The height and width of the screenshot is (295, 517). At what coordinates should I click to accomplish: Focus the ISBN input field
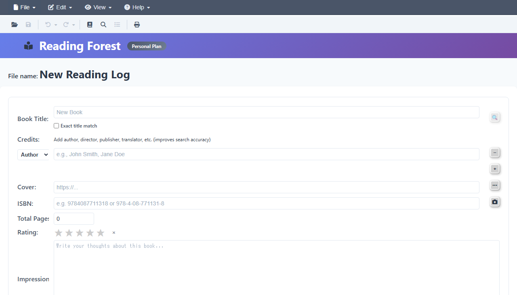(267, 203)
